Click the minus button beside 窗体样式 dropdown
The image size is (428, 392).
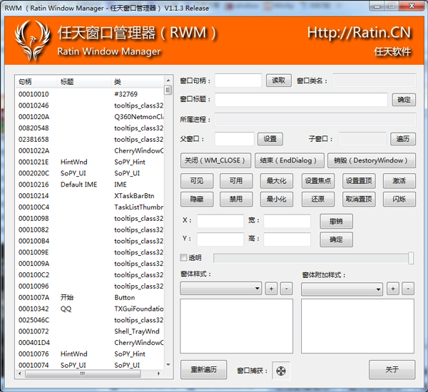286,289
